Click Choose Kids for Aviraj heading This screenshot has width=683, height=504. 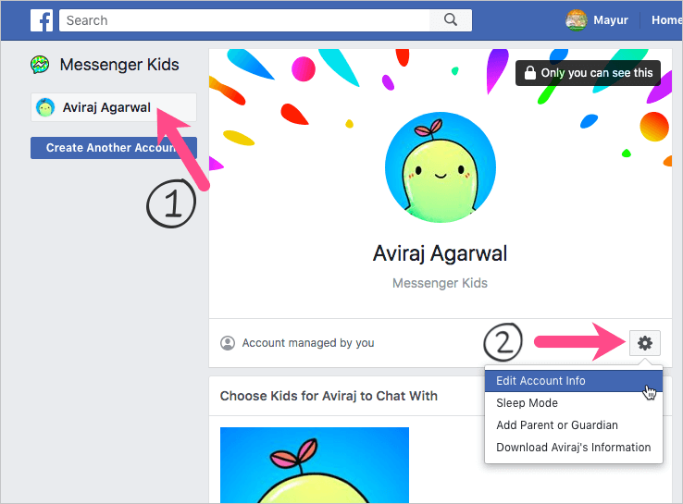(329, 396)
